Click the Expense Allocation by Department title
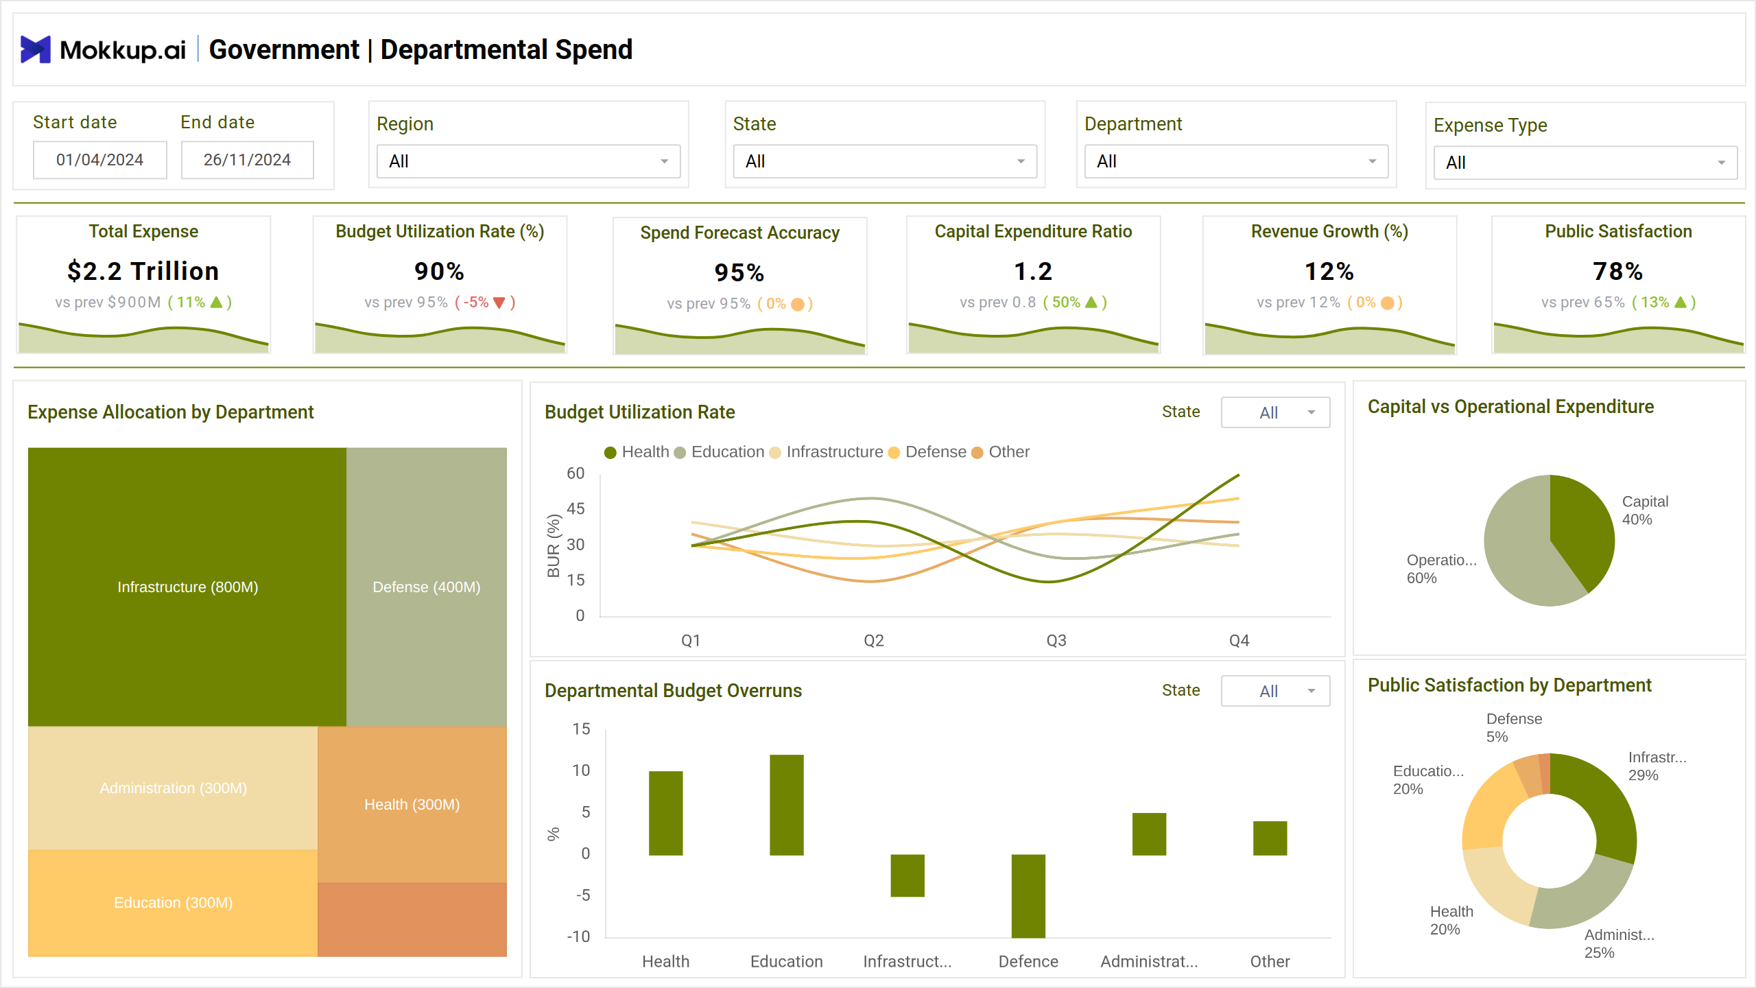This screenshot has height=988, width=1756. (x=170, y=412)
